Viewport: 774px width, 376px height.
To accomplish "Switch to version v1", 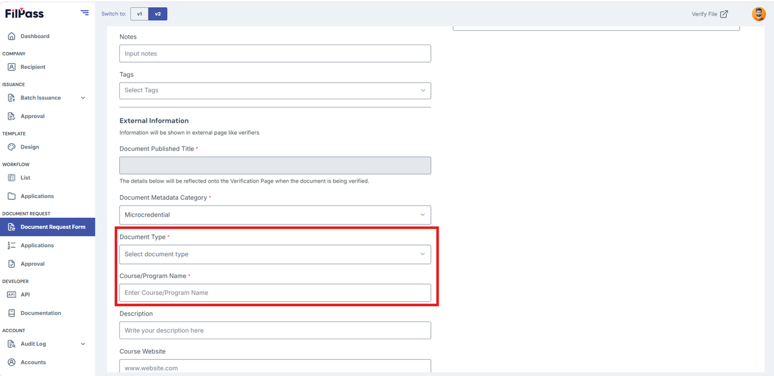I will (x=139, y=14).
